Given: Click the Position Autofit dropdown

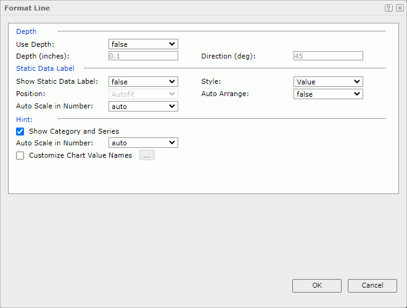Looking at the screenshot, I should tap(143, 94).
